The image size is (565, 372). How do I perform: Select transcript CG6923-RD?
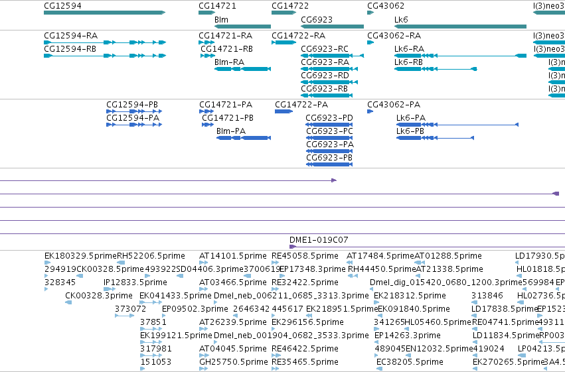point(329,82)
